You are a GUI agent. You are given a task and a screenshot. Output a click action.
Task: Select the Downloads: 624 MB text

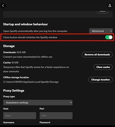15,52
